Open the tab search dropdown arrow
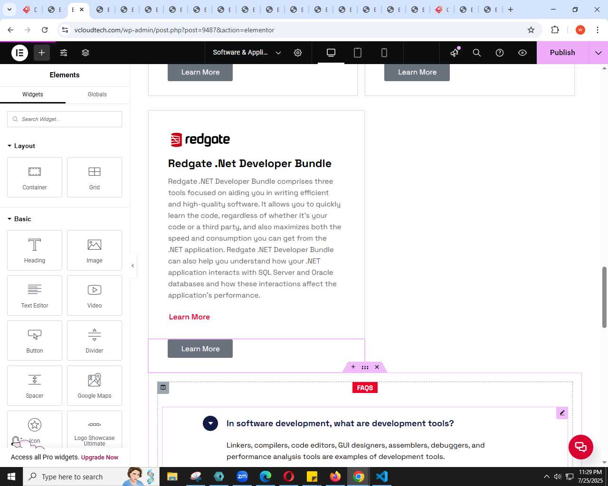 pos(9,9)
